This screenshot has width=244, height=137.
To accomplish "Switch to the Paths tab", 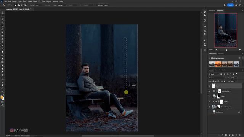I will coord(224,70).
